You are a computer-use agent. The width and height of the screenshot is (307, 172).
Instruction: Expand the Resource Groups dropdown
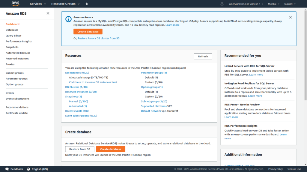pos(65,4)
